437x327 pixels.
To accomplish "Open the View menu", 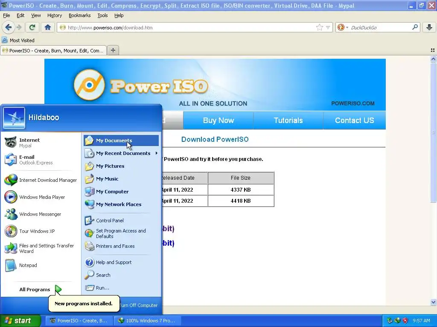I will click(36, 15).
